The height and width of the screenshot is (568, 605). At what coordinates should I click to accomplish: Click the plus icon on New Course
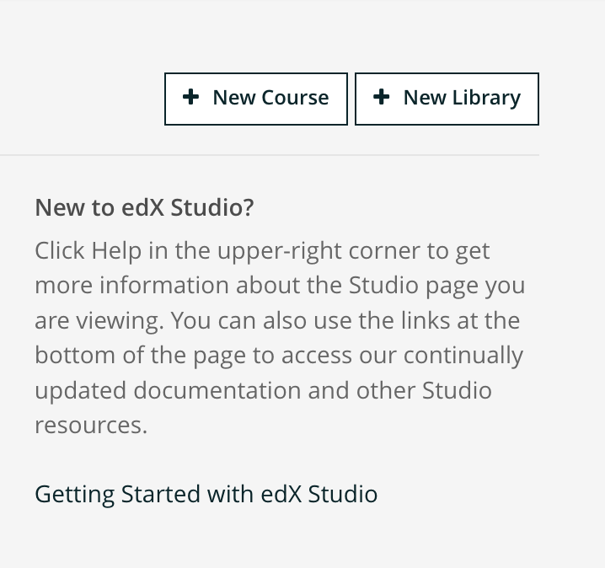191,97
